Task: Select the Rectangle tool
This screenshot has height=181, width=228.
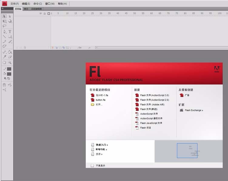Action: click(10, 36)
